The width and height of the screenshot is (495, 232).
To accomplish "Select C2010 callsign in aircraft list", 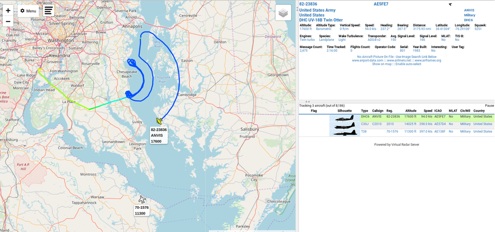I will [x=377, y=124].
